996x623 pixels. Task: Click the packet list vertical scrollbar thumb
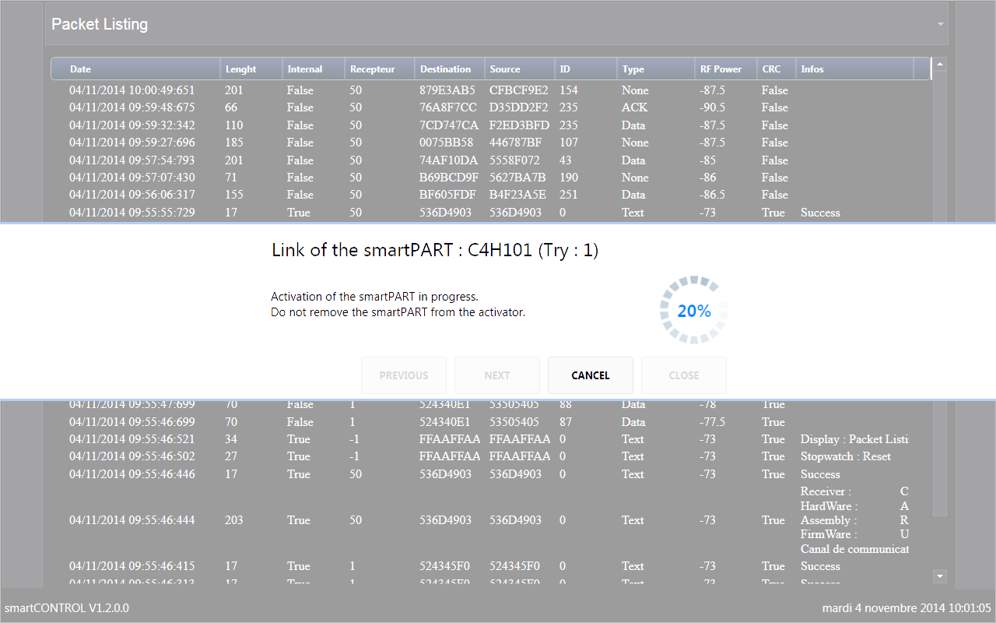coord(940,293)
